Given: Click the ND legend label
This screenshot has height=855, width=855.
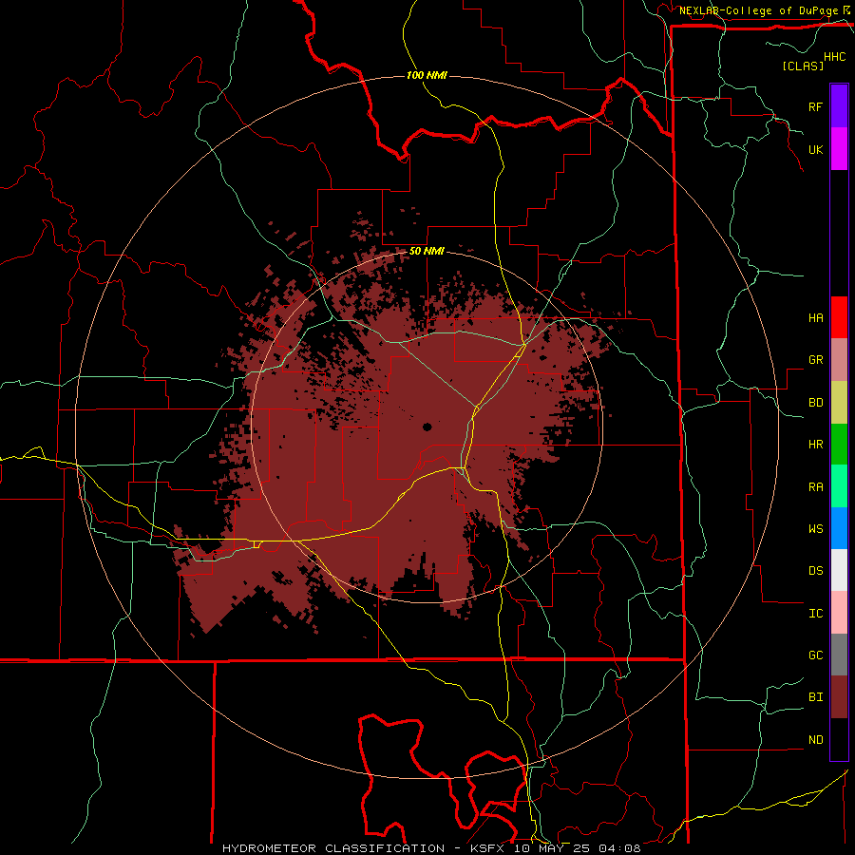Looking at the screenshot, I should point(815,739).
